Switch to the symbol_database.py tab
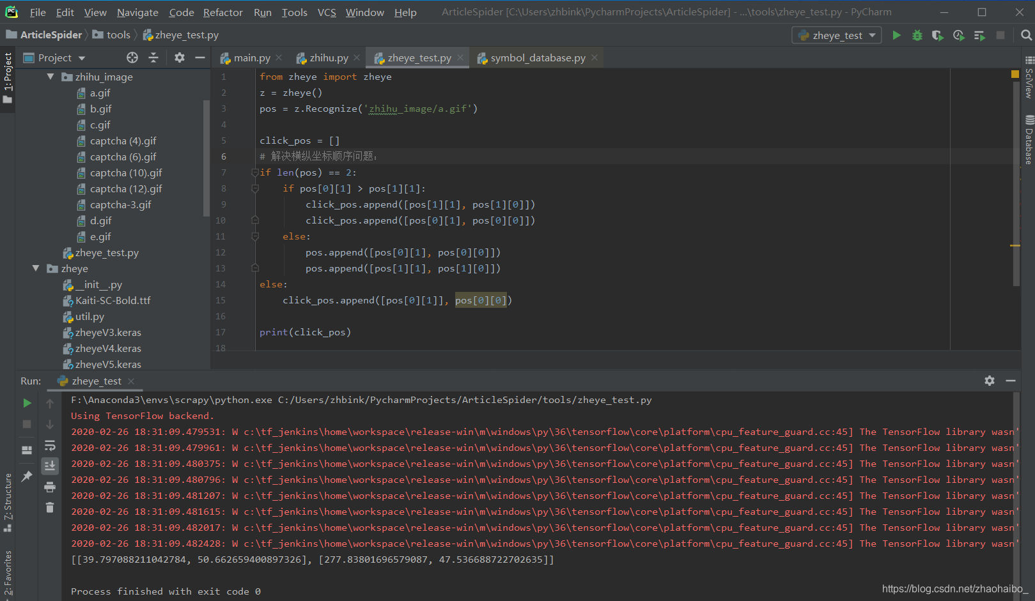The height and width of the screenshot is (601, 1035). point(538,57)
